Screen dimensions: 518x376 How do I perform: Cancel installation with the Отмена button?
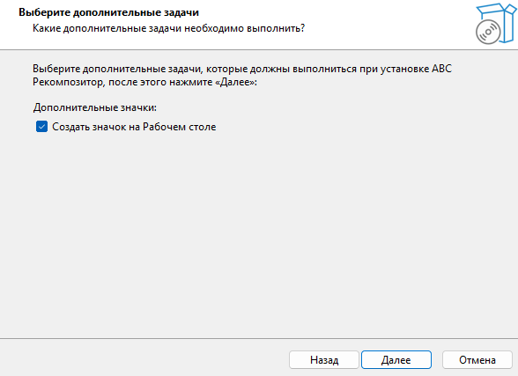tap(477, 360)
